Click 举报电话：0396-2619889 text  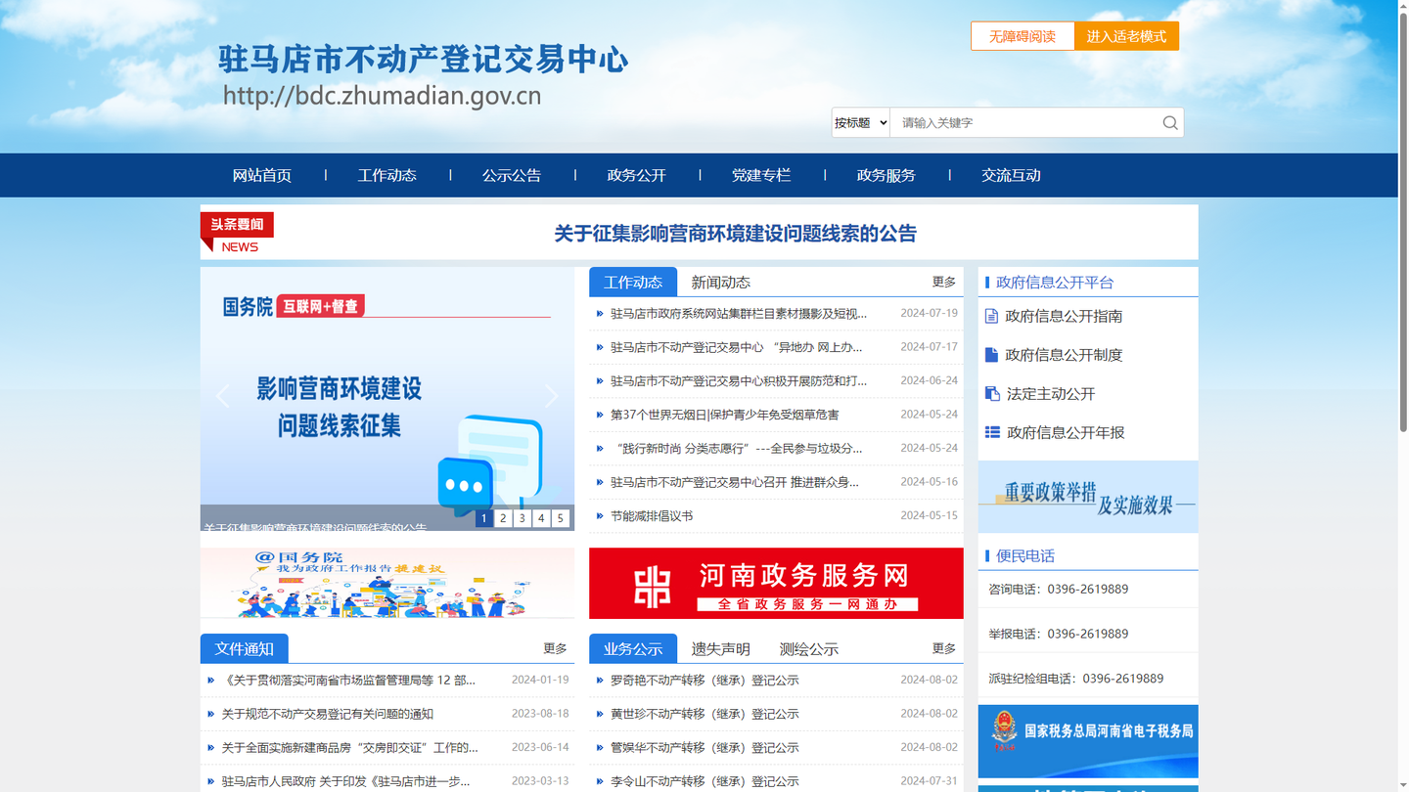[x=1058, y=634]
